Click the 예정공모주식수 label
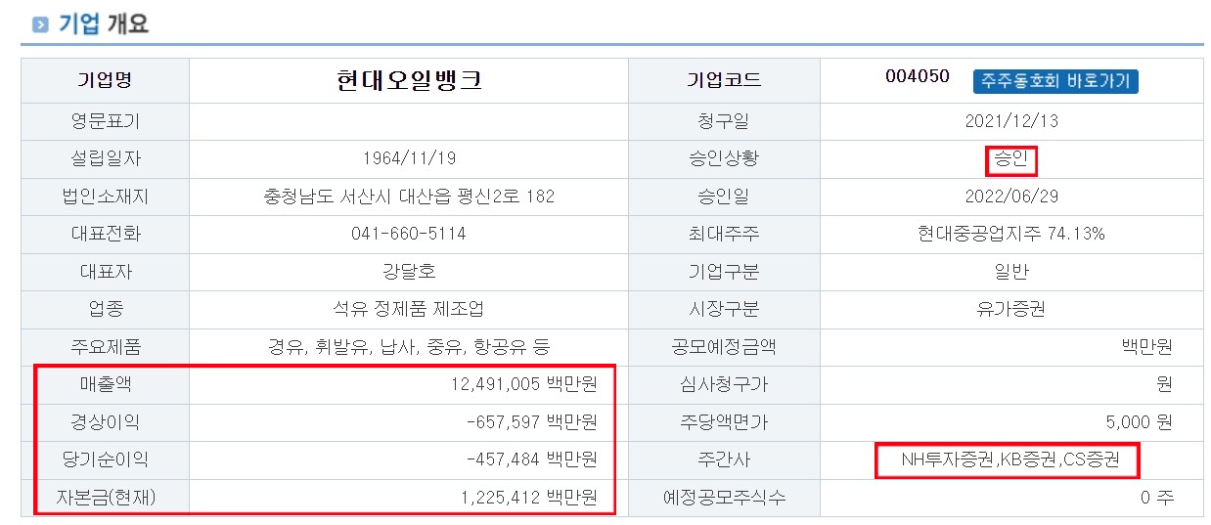The height and width of the screenshot is (525, 1211). 724,497
